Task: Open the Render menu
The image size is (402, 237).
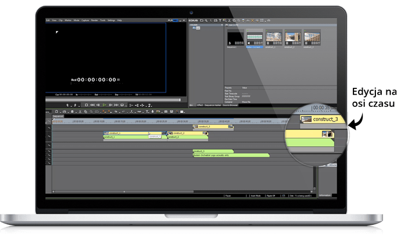Action: 94,20
